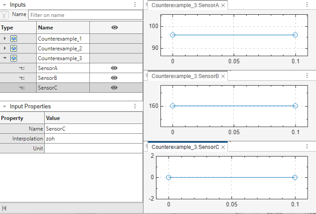
Task: Collapse the Counterexample_3 tree node
Action: tap(5, 58)
